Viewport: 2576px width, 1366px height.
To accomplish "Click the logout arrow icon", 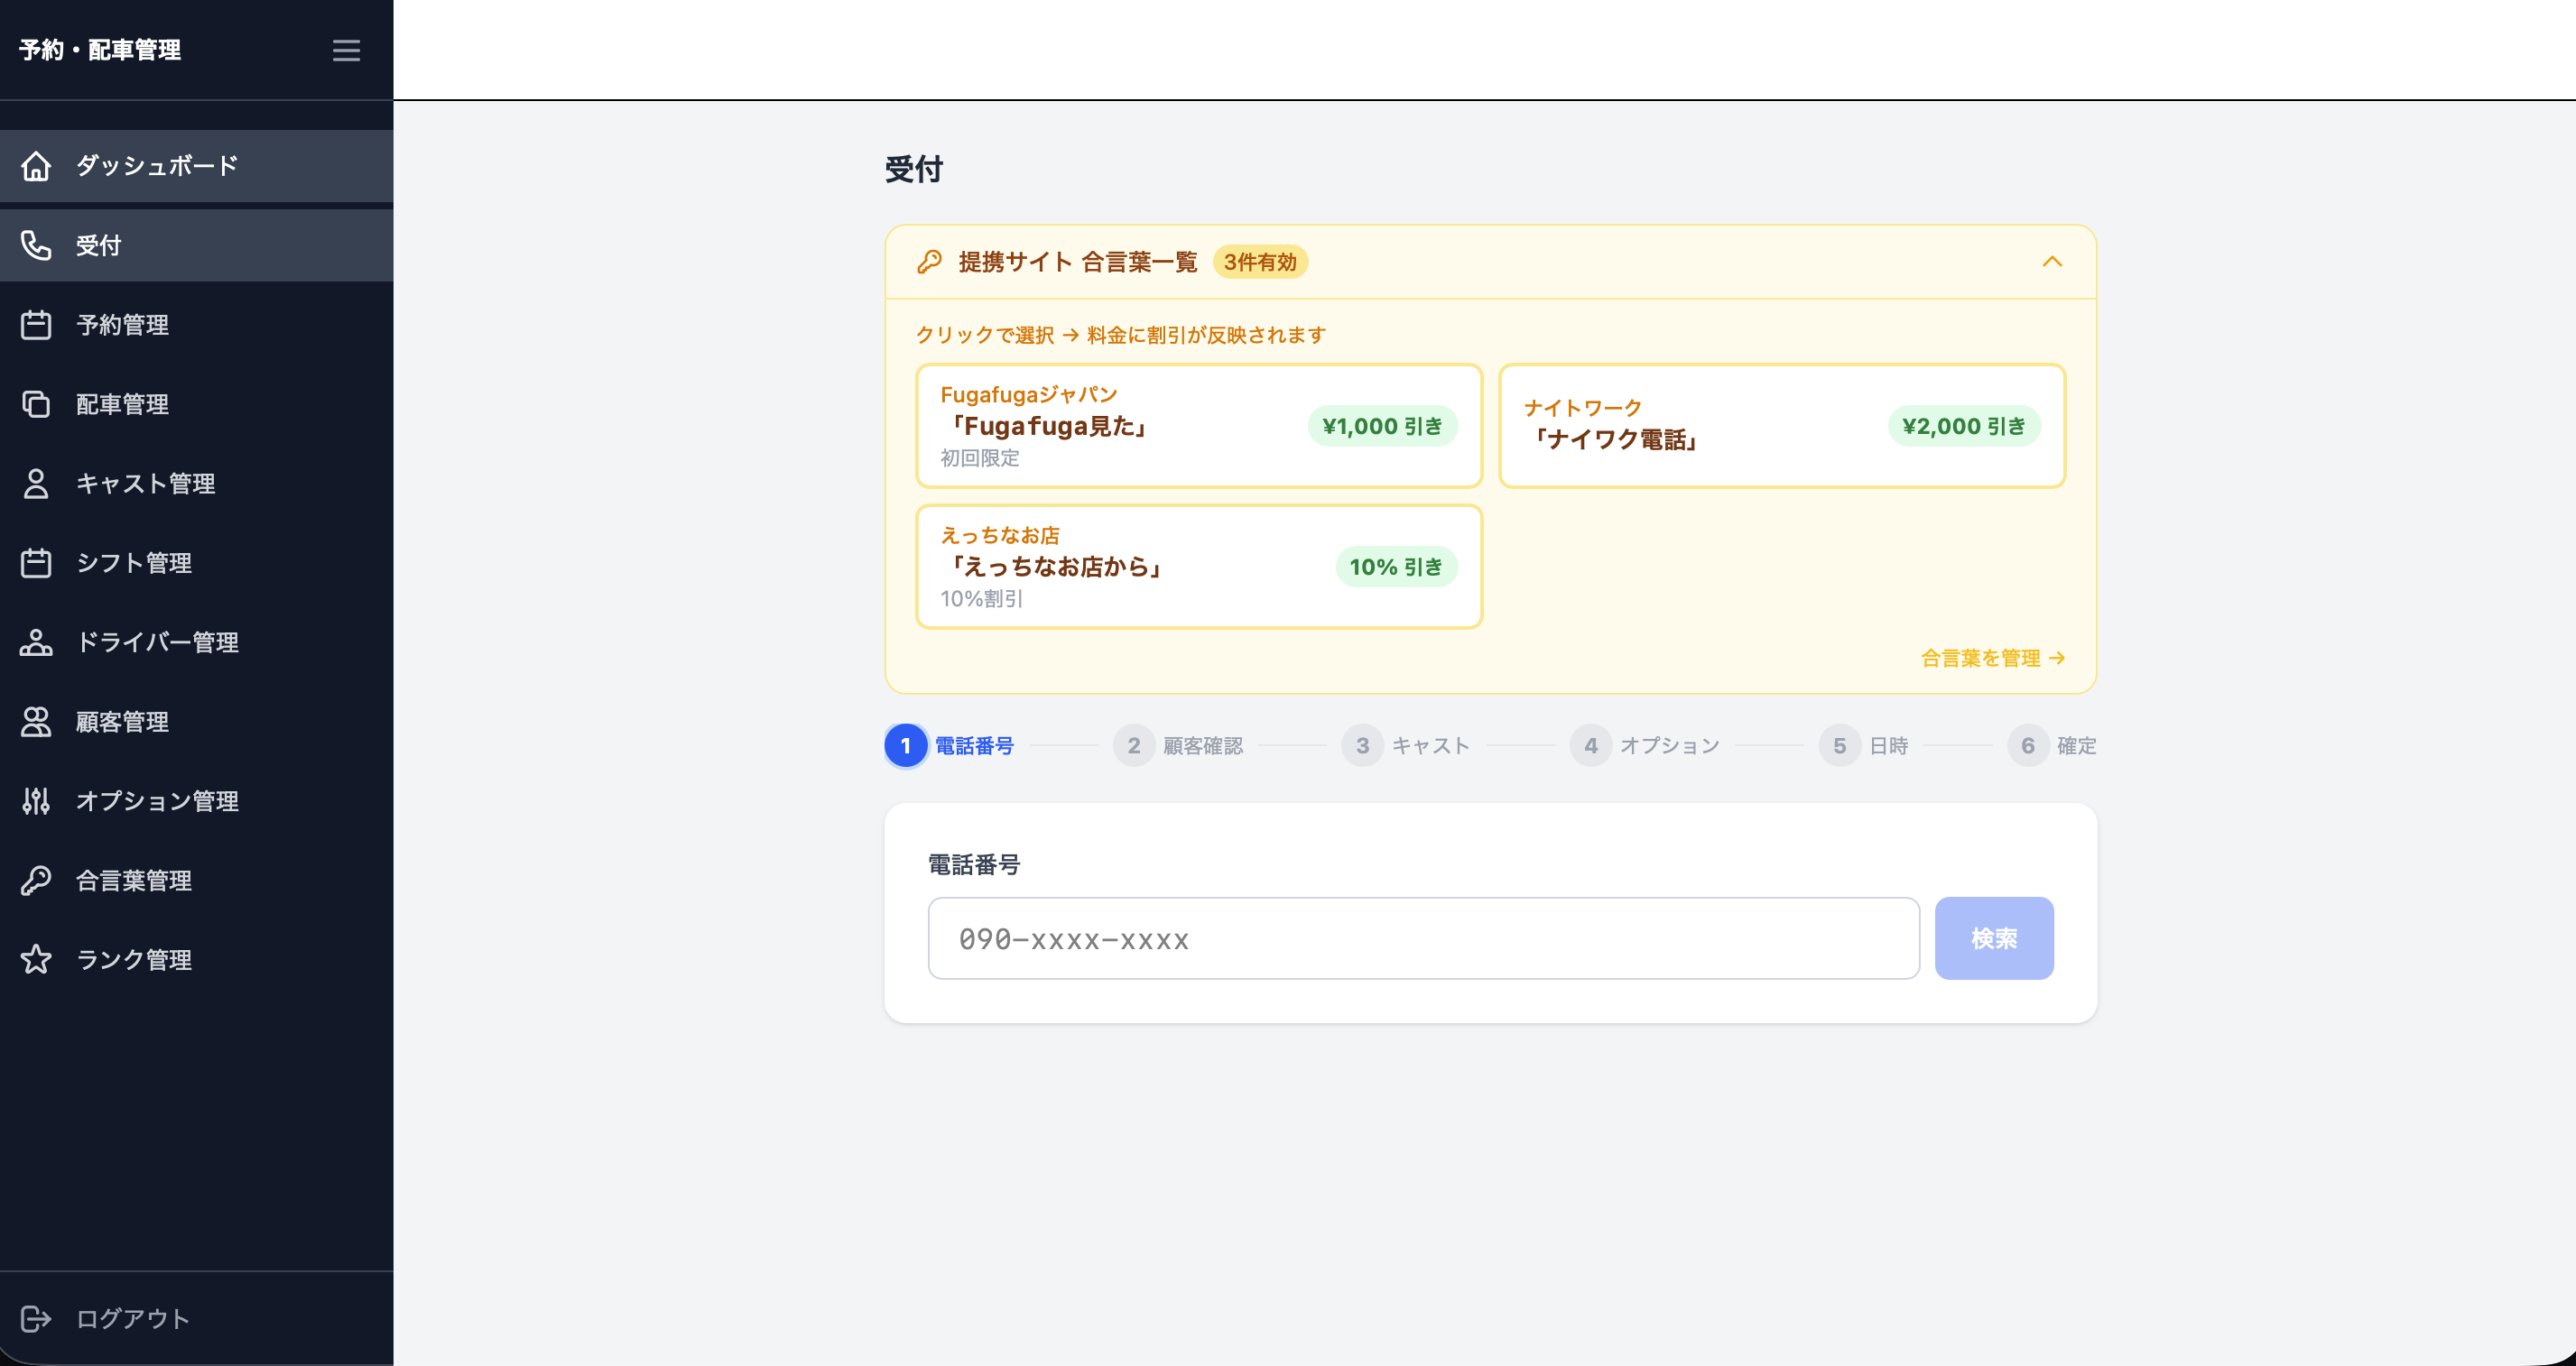I will (x=36, y=1319).
